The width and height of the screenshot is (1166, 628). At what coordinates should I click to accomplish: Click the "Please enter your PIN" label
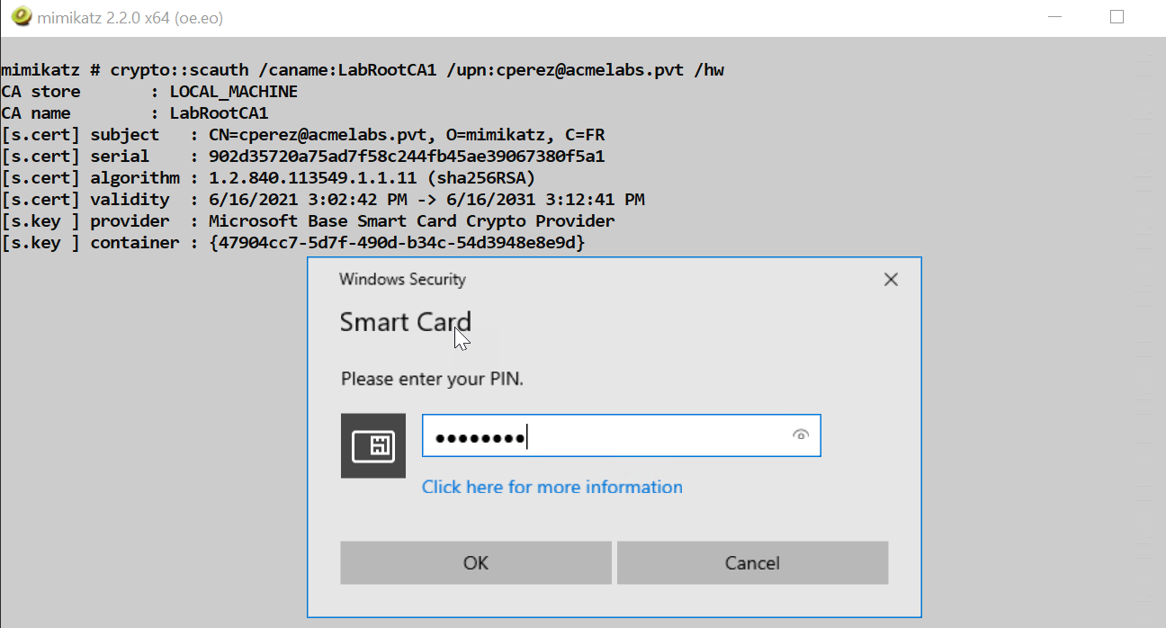(x=432, y=379)
